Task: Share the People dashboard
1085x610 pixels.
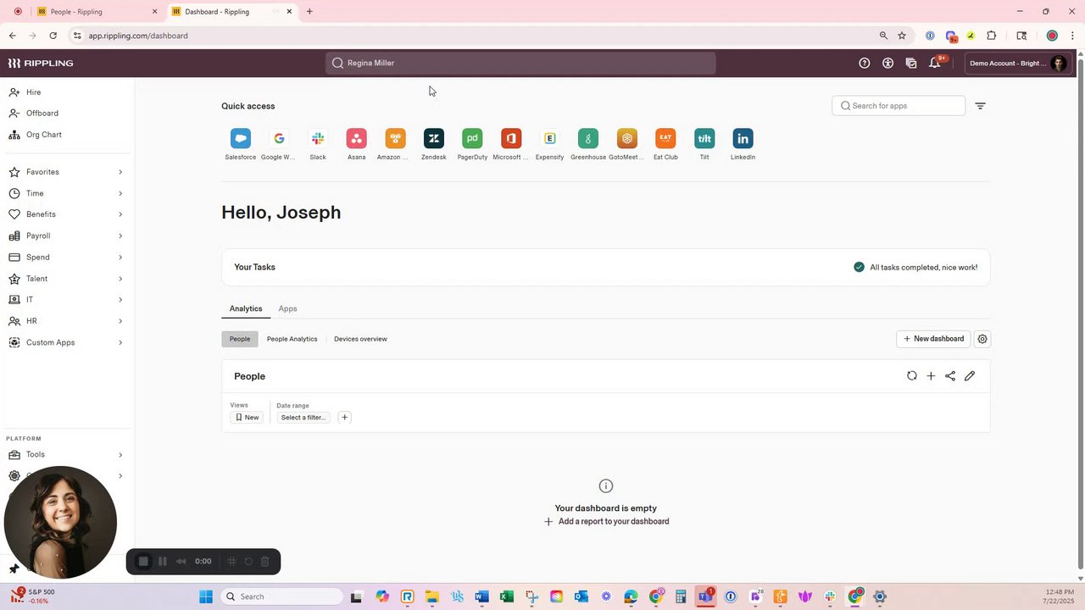Action: (x=950, y=376)
